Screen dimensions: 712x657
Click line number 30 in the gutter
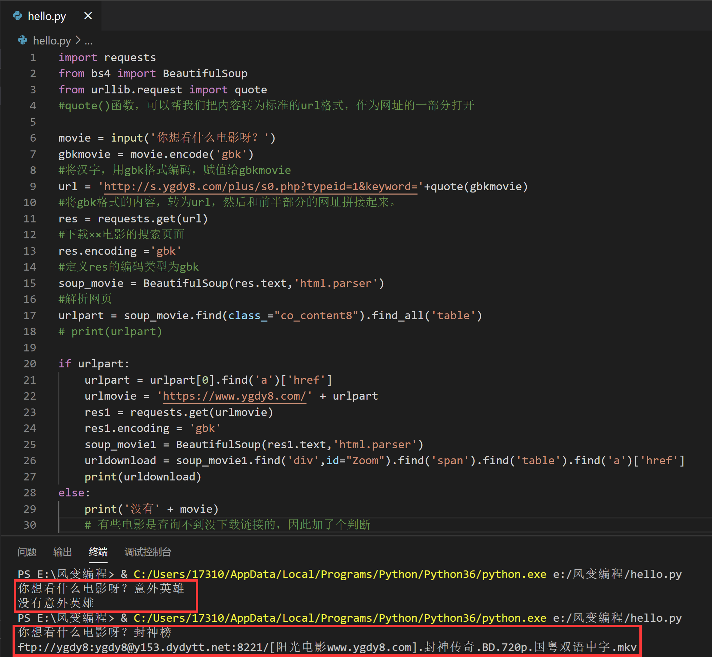click(x=30, y=525)
